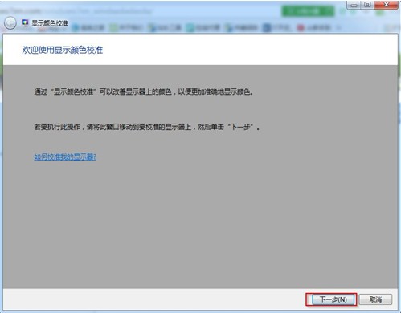Open the 如何校准我的显示器? help link
The width and height of the screenshot is (401, 313).
[x=65, y=156]
